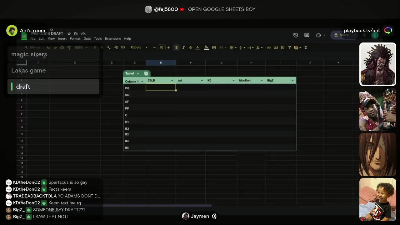The width and height of the screenshot is (400, 225).
Task: Click the selected cell under C6LD
Action: (x=161, y=87)
